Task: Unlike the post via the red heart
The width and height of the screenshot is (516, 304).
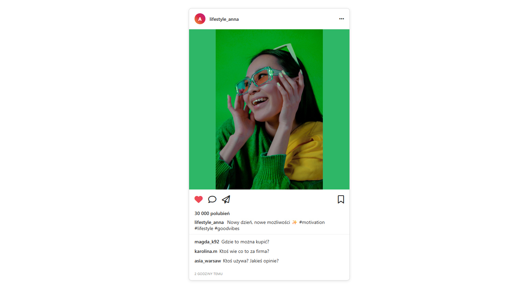Action: coord(199,199)
